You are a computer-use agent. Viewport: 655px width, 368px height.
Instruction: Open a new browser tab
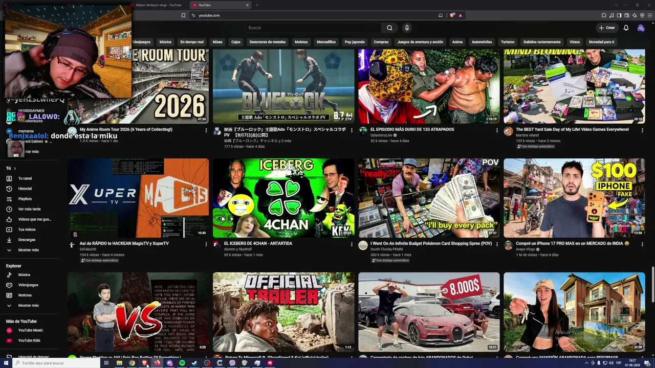[x=256, y=5]
